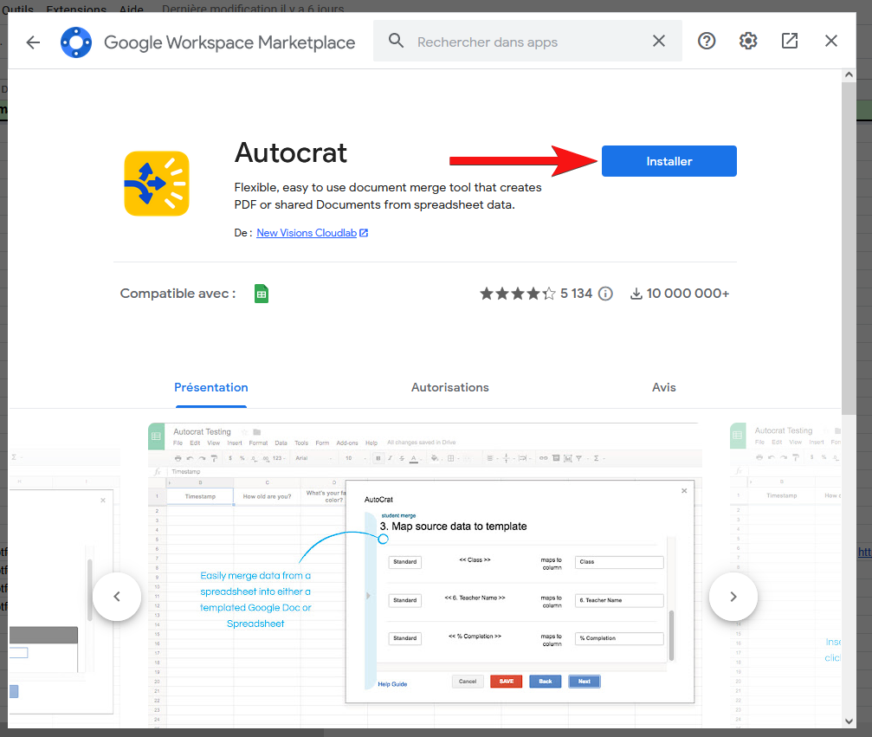Show next screenshot in carousel
Image resolution: width=872 pixels, height=737 pixels.
point(733,597)
